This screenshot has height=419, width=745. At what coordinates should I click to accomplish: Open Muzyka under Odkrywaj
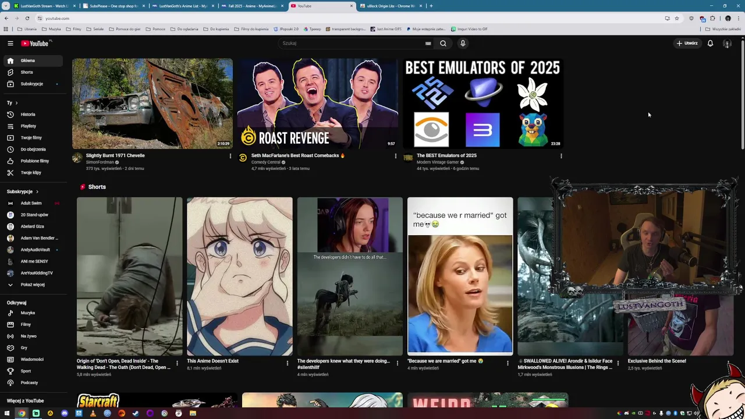tap(33, 313)
